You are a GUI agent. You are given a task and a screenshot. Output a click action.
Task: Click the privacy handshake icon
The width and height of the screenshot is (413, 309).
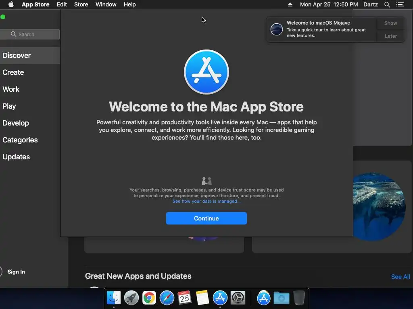coord(206,181)
